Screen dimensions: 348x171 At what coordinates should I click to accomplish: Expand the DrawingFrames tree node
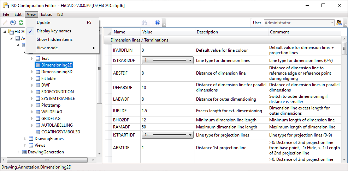point(25,139)
